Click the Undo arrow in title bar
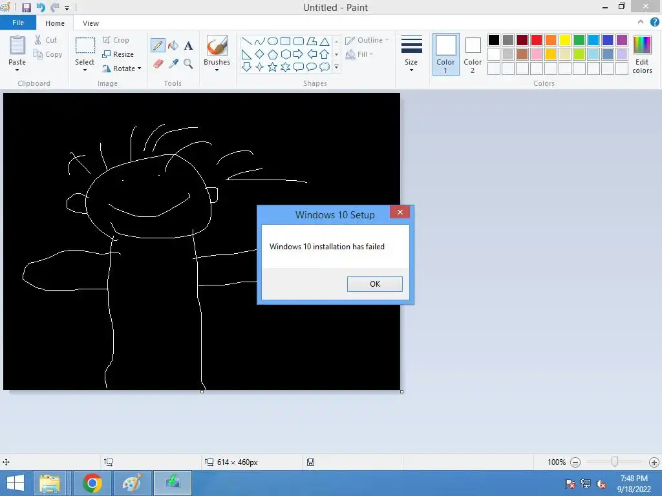662x496 pixels. click(x=41, y=8)
